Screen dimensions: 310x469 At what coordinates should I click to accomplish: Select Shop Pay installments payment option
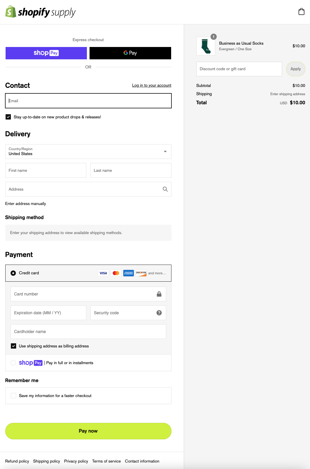point(13,363)
